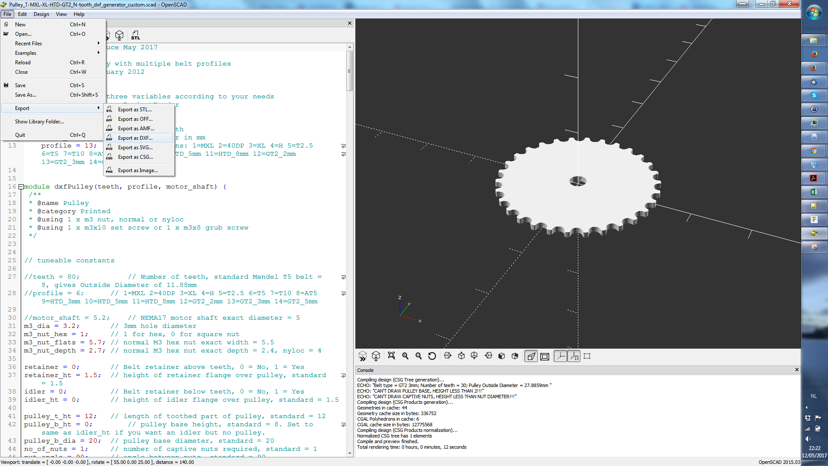Screen dimensions: 828x466
Task: Toggle Show Scale Markers button
Action: pyautogui.click(x=574, y=356)
